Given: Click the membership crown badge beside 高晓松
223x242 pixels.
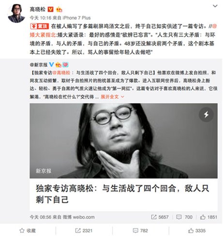Looking at the screenshot, I should [x=59, y=9].
